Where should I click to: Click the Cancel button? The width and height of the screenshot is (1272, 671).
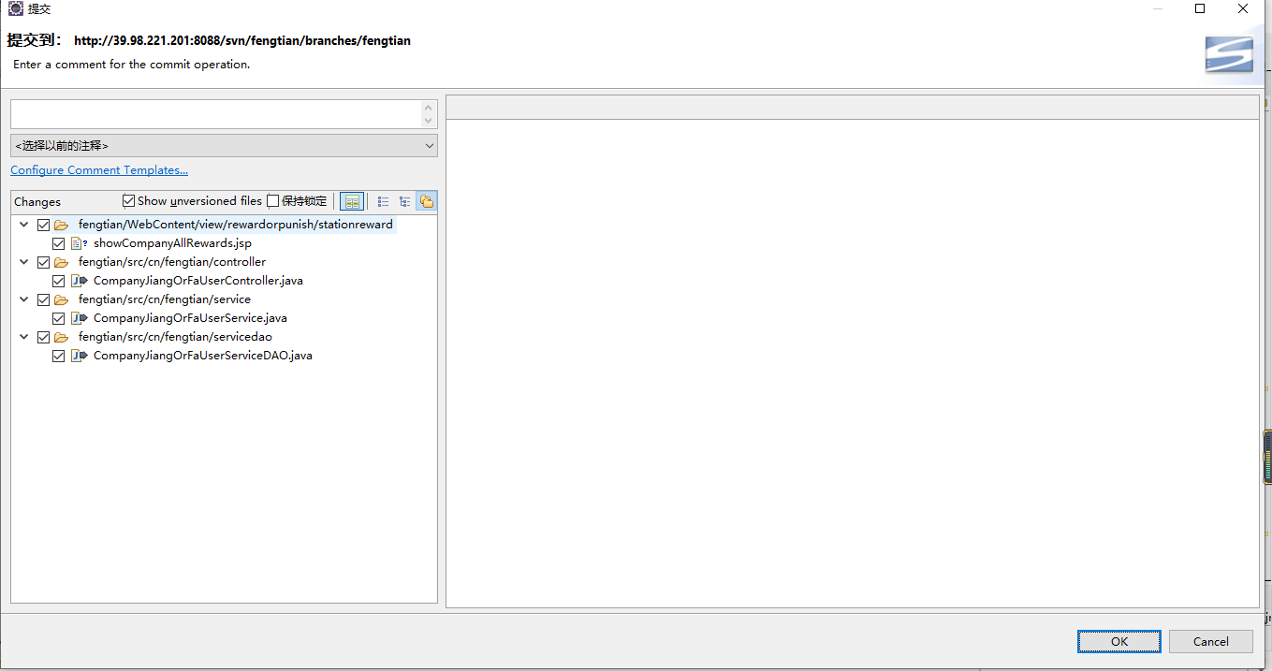(1210, 641)
